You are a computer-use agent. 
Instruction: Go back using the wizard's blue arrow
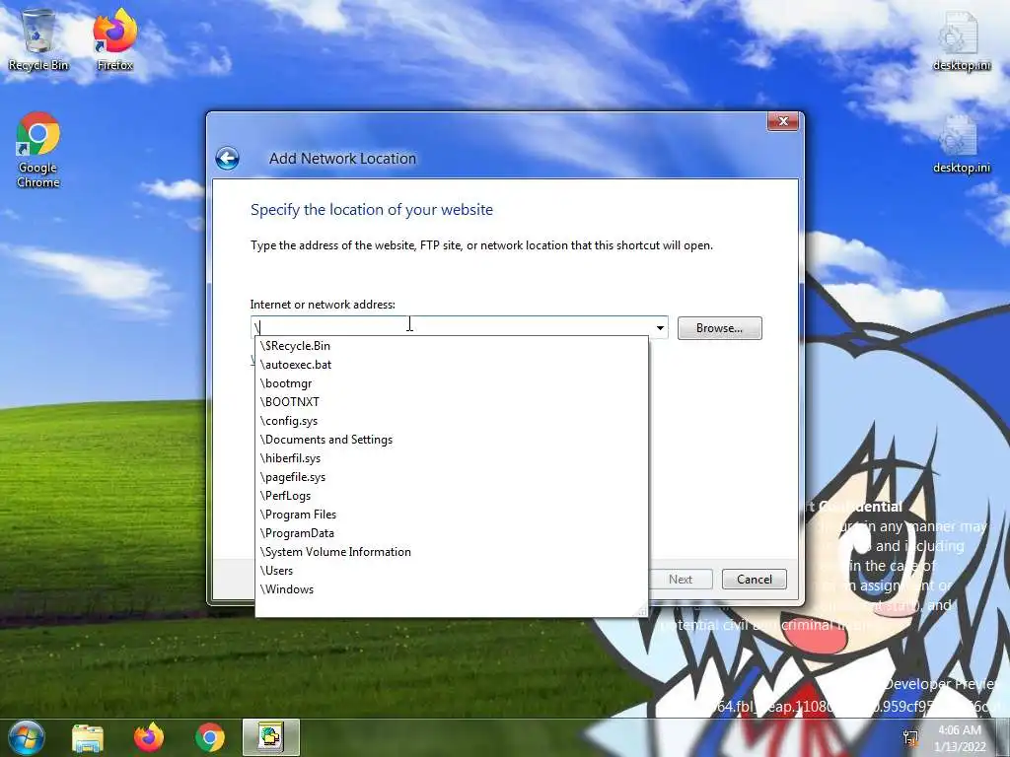click(x=228, y=159)
